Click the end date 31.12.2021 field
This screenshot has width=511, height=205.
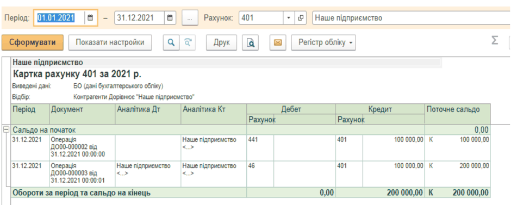(x=139, y=17)
